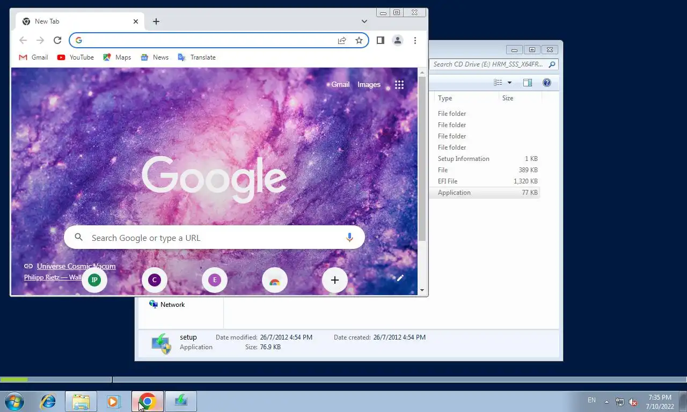This screenshot has height=412, width=687.
Task: Open Windows Explorer taskbar icon
Action: tap(81, 401)
